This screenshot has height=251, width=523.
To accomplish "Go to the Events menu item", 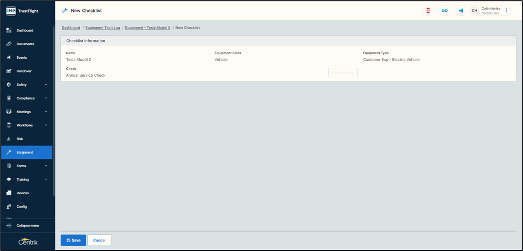I will (26, 58).
